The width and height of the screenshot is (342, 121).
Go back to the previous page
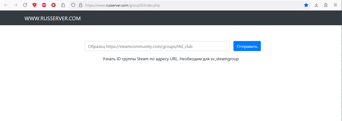tap(6, 5)
